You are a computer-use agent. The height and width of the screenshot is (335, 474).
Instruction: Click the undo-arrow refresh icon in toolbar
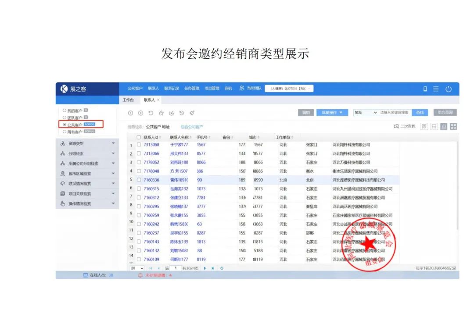(151, 113)
